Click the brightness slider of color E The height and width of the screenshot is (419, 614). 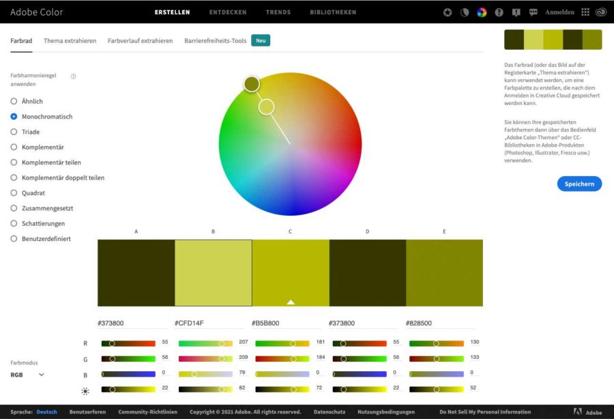[437, 389]
